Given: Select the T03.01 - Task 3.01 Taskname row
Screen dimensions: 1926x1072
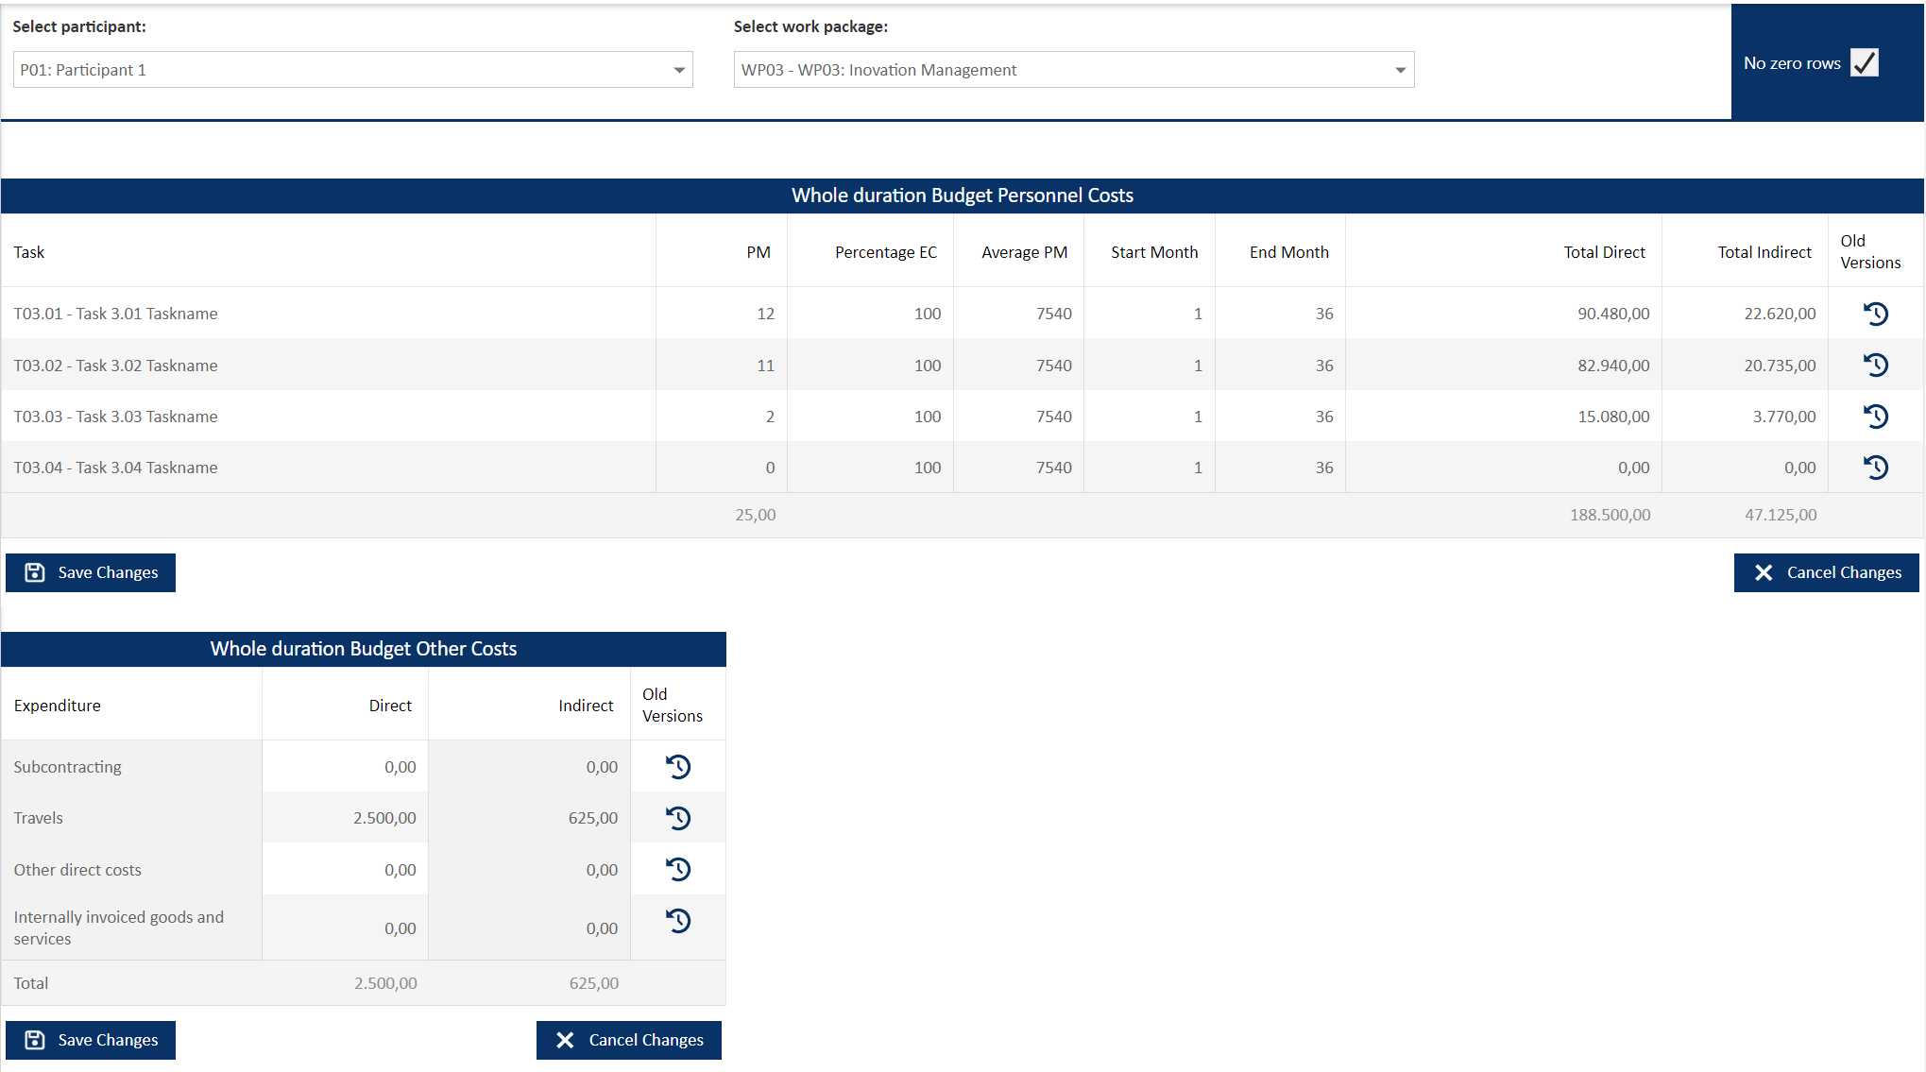Looking at the screenshot, I should coord(962,314).
